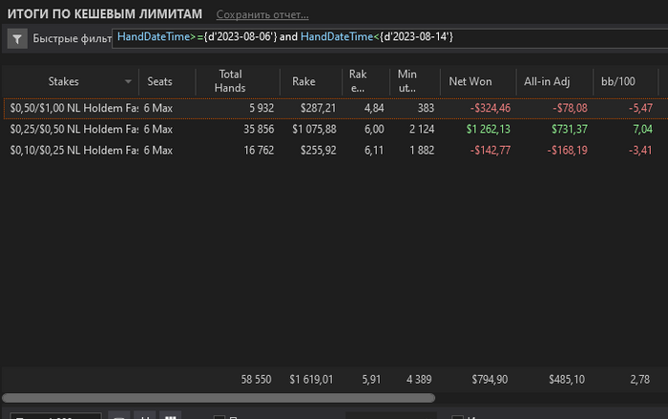Click the 6 Max seats cell of the $0,25/$0,50 row
This screenshot has width=668, height=419.
click(x=158, y=129)
